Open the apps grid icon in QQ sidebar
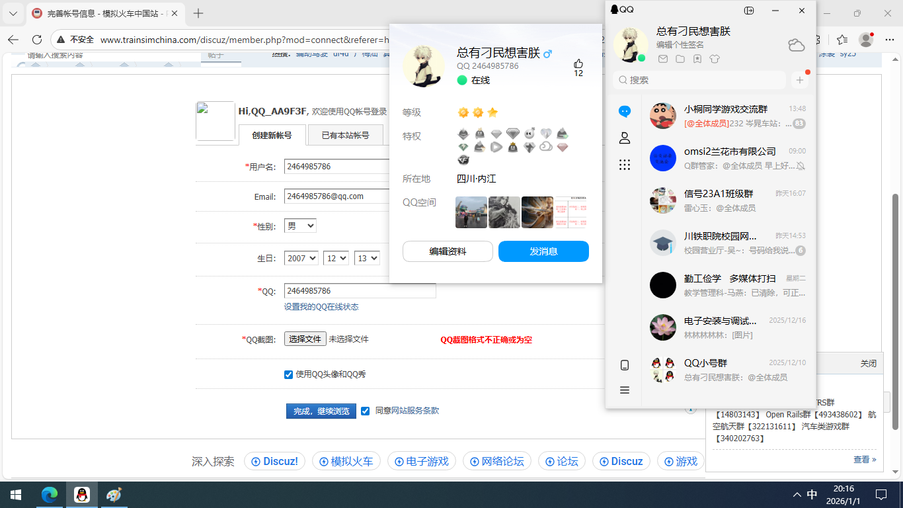Viewport: 903px width, 508px height. coord(624,165)
